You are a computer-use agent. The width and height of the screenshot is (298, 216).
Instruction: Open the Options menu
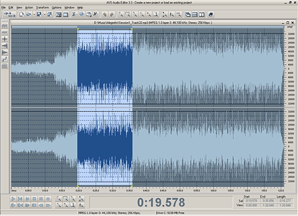pos(56,8)
